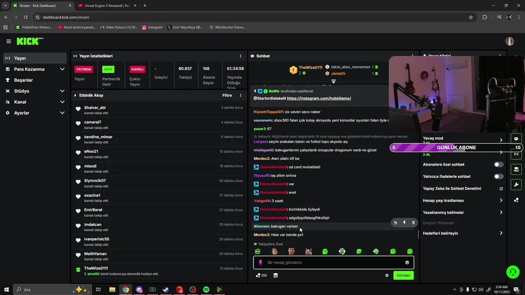Image resolution: width=525 pixels, height=295 pixels.
Task: Open the green support headset button
Action: click(512, 272)
